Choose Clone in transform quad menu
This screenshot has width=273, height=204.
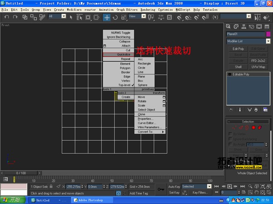point(150,114)
